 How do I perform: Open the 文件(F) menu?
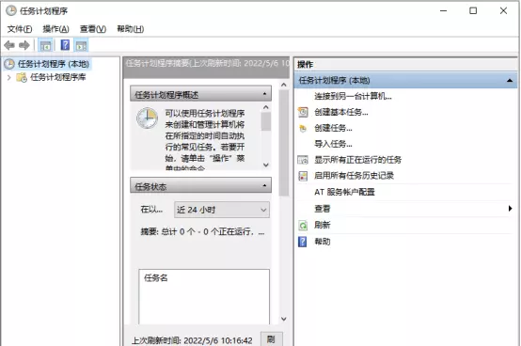click(x=20, y=29)
